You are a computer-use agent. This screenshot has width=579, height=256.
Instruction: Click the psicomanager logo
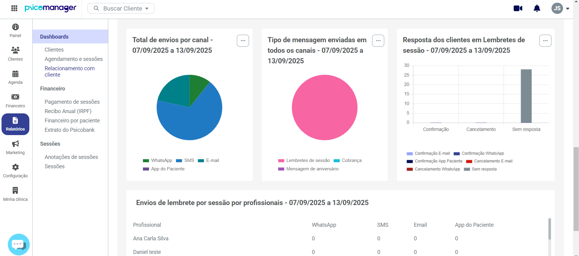click(x=50, y=8)
